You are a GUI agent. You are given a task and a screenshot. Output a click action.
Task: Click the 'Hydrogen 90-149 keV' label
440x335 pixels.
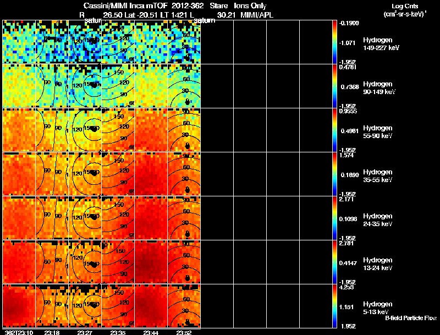tap(379, 88)
